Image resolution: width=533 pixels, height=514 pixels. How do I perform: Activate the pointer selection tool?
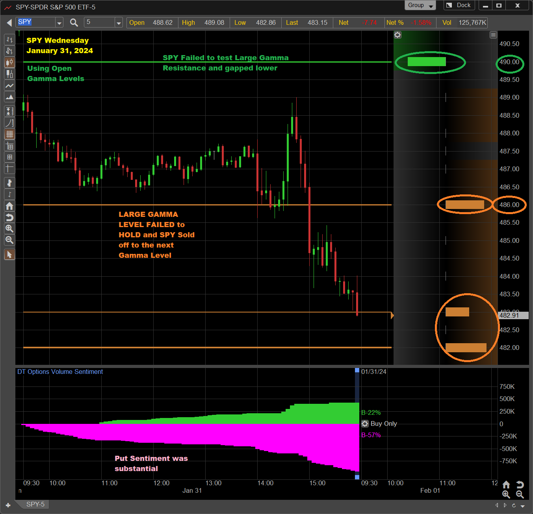click(9, 255)
